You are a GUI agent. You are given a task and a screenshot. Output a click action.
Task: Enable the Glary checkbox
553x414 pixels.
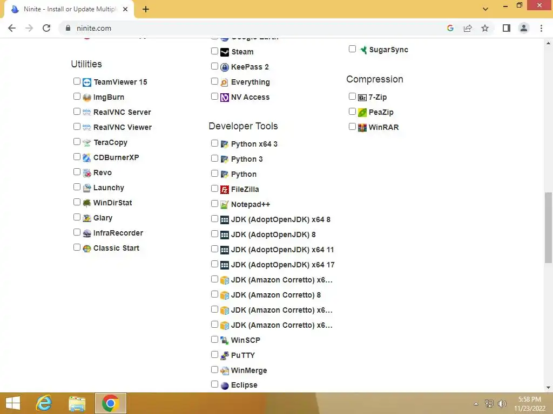pyautogui.click(x=77, y=217)
